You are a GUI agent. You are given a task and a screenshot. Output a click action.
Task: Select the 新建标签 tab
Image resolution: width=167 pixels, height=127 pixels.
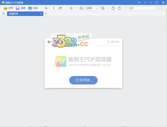25,14
